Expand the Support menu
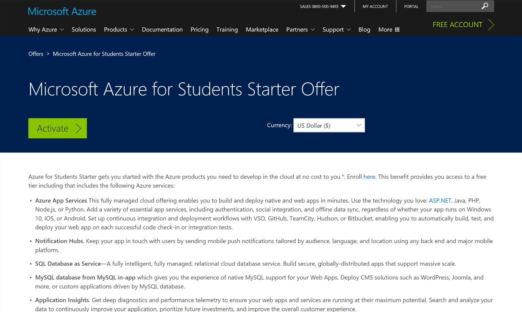The image size is (522, 312). click(336, 30)
